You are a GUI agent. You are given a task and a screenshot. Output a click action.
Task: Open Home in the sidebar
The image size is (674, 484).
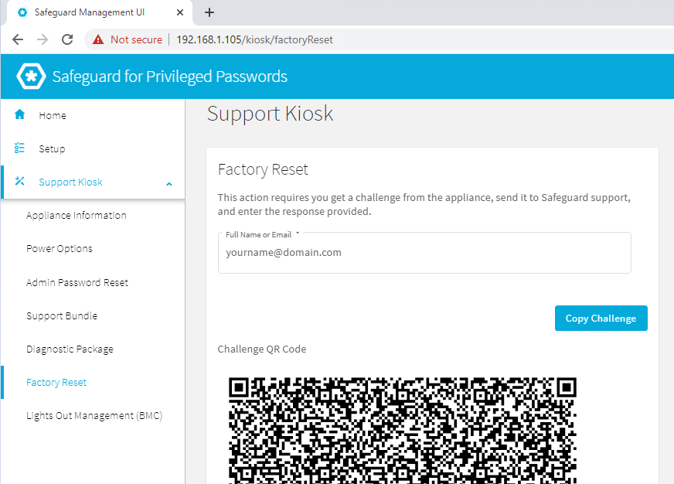[x=93, y=115]
